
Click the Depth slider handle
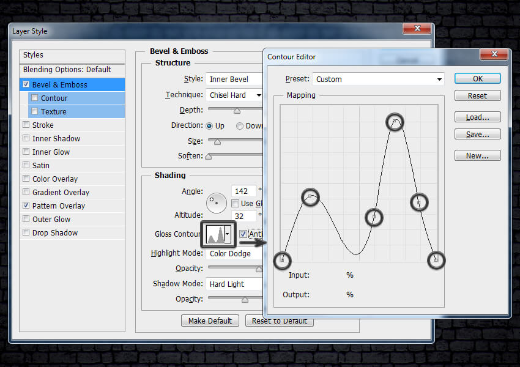(x=237, y=111)
